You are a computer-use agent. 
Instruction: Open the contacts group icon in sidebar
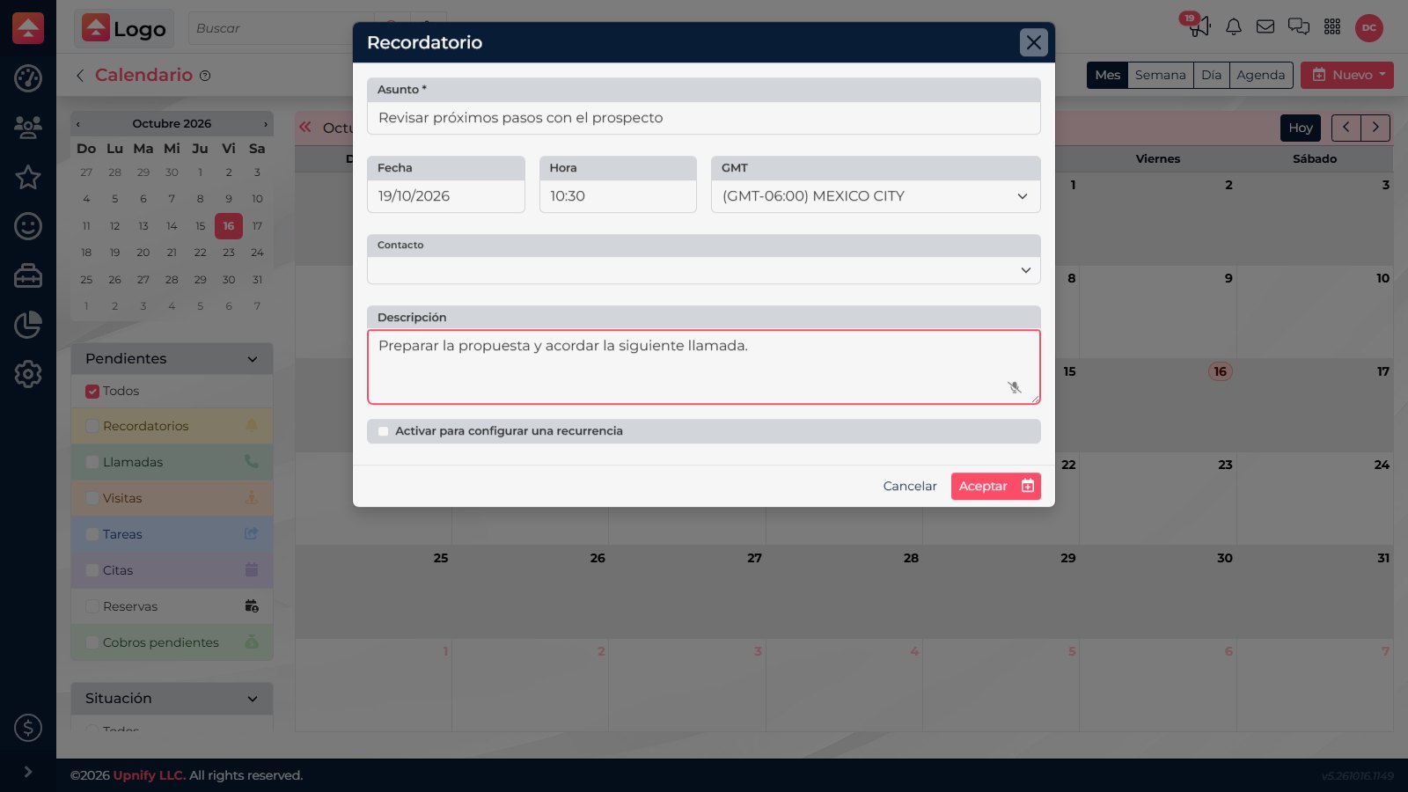click(28, 128)
